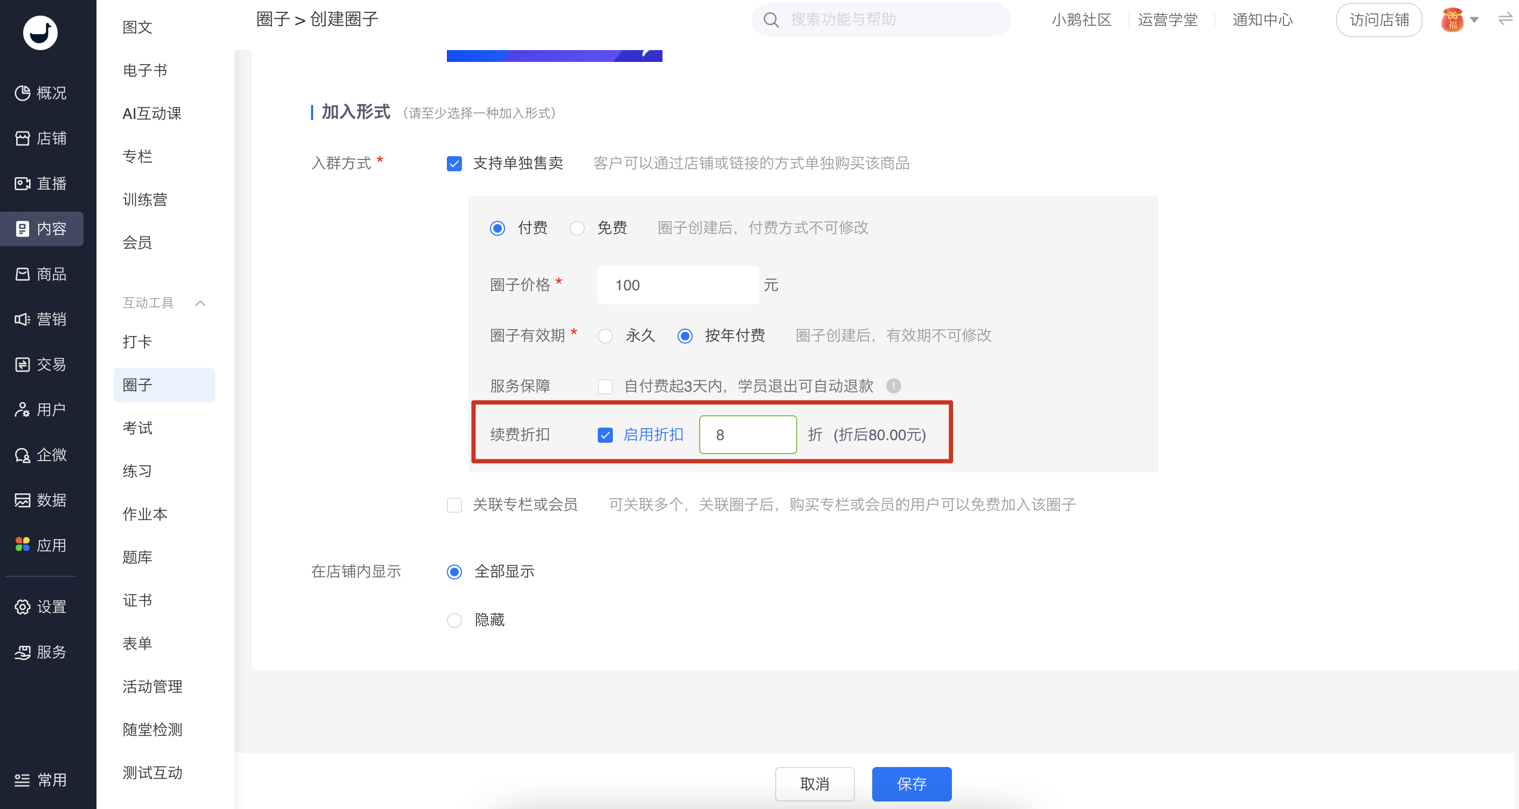1519x809 pixels.
Task: Check 关联专栏或会员 checkbox
Action: [454, 505]
